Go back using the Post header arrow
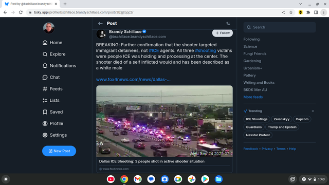Viewport: 329px width, 185px height. [100, 24]
